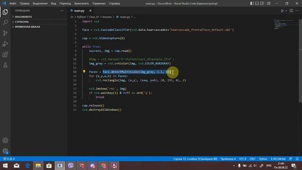Change encoding via UTF-8 status item
This screenshot has width=302, height=170.
click(243, 159)
